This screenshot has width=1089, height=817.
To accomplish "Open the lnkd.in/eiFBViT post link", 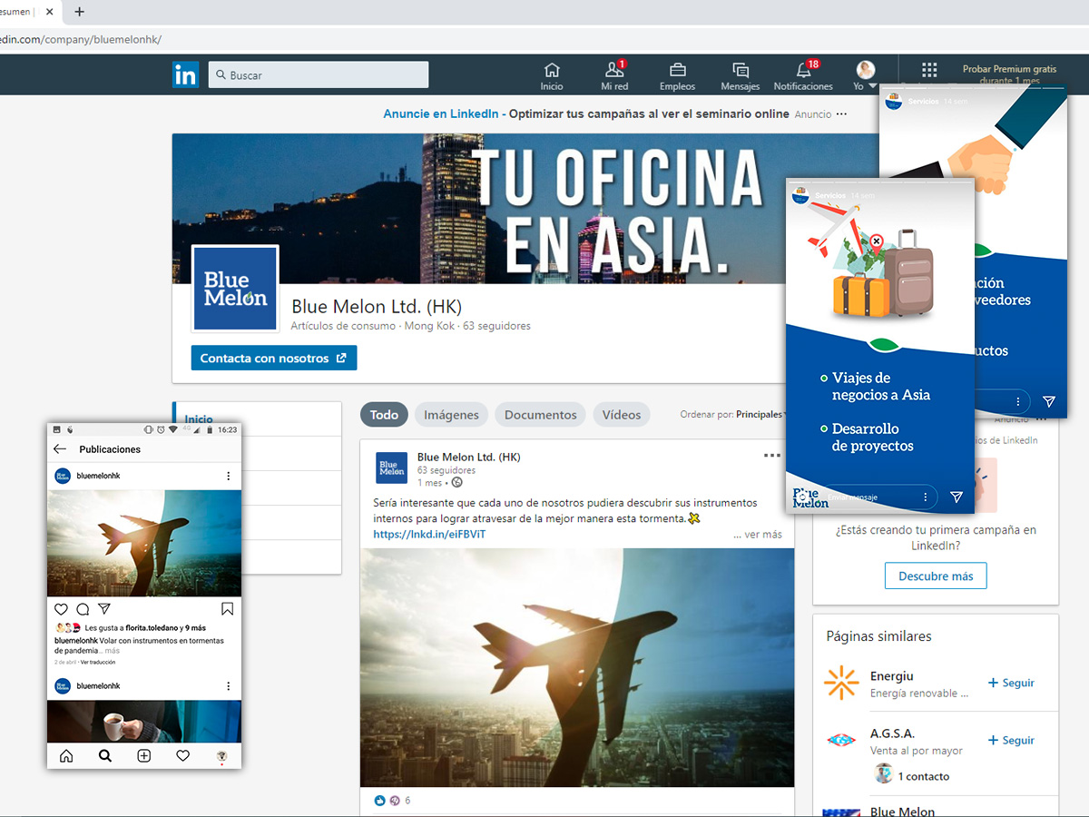I will (x=429, y=535).
